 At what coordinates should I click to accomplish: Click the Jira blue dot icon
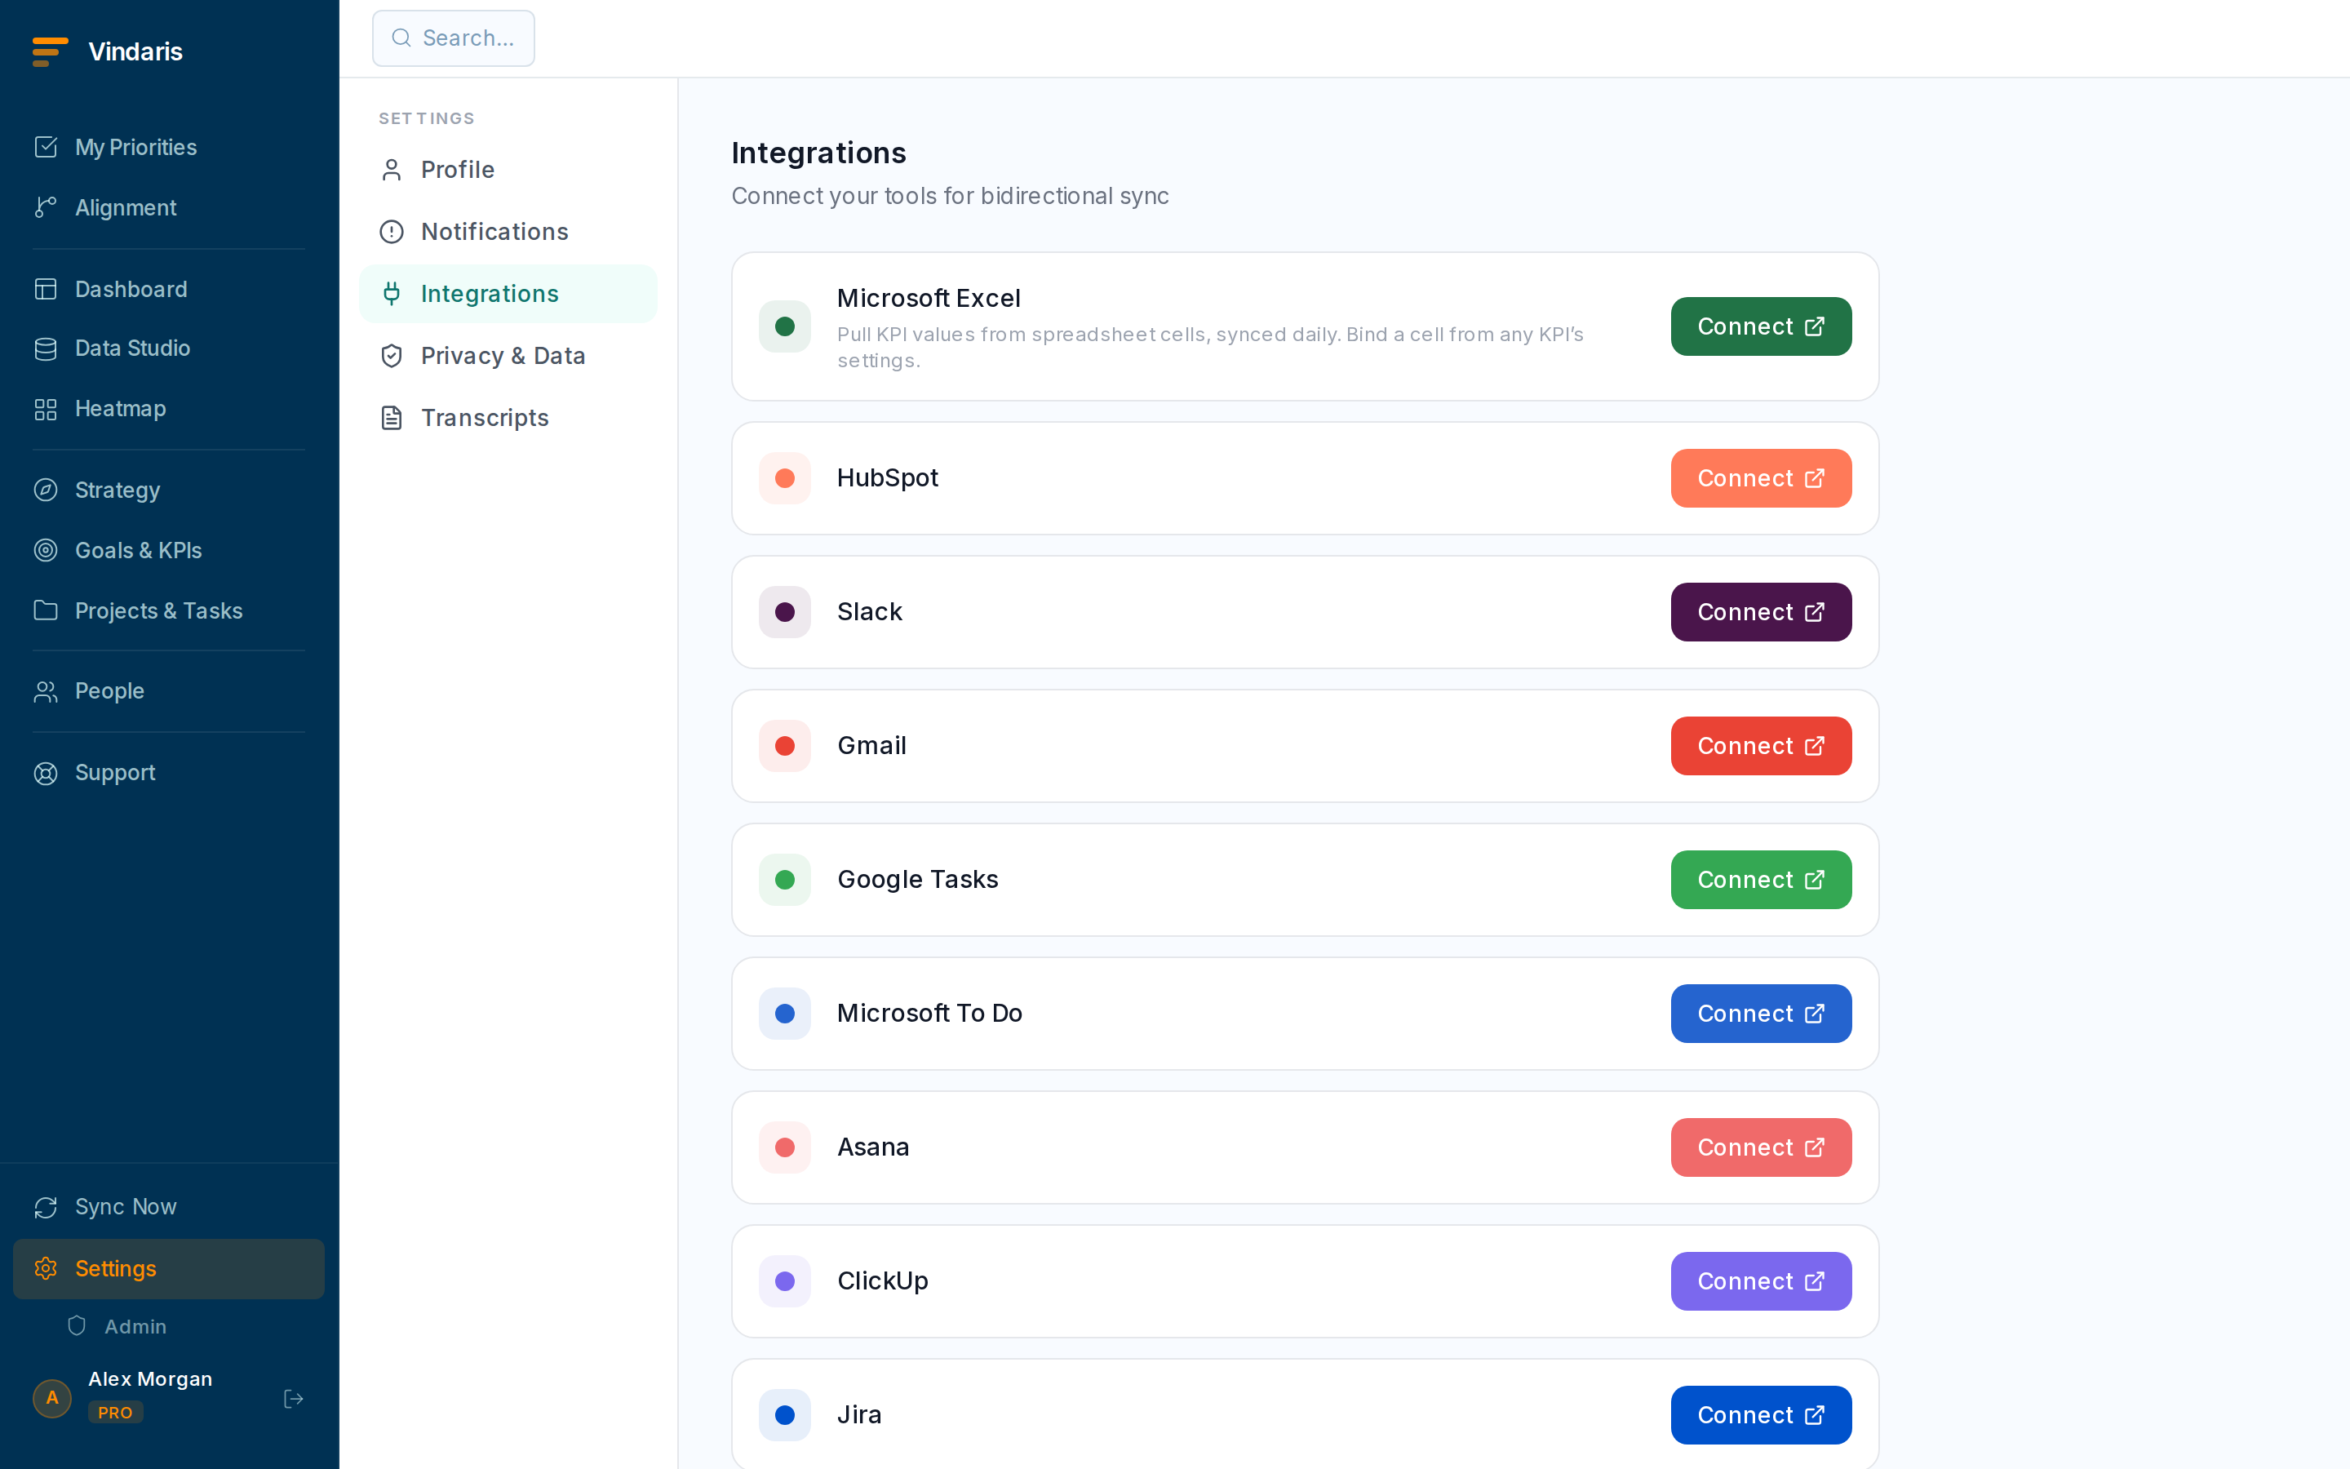click(x=785, y=1416)
